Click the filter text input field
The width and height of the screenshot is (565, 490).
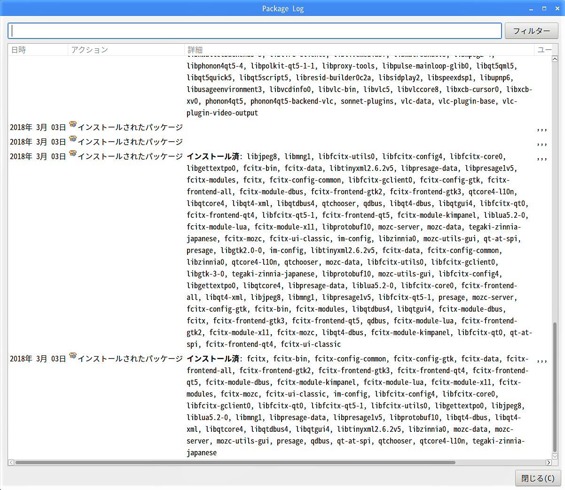(255, 31)
